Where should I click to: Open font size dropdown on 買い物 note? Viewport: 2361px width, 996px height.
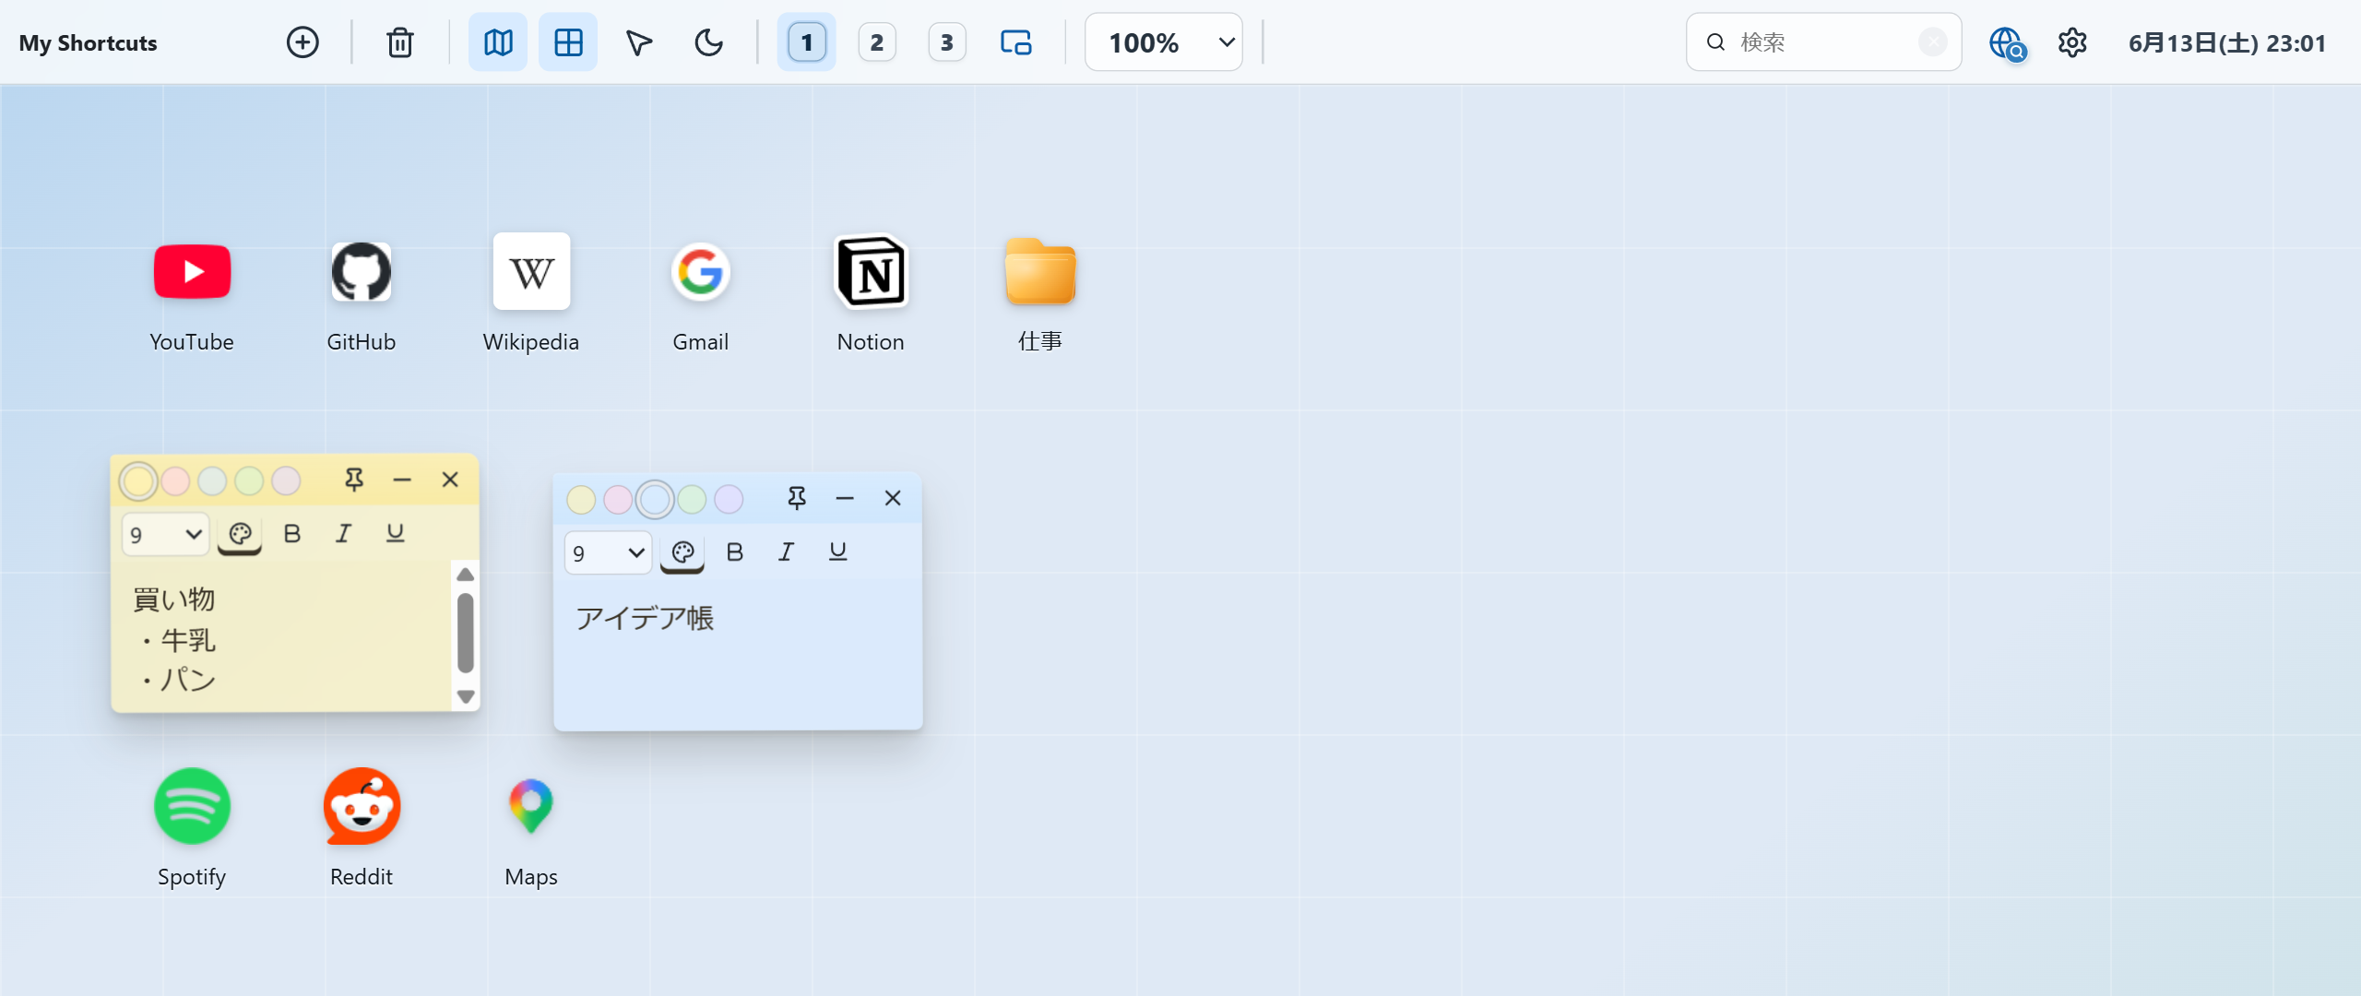(x=166, y=535)
